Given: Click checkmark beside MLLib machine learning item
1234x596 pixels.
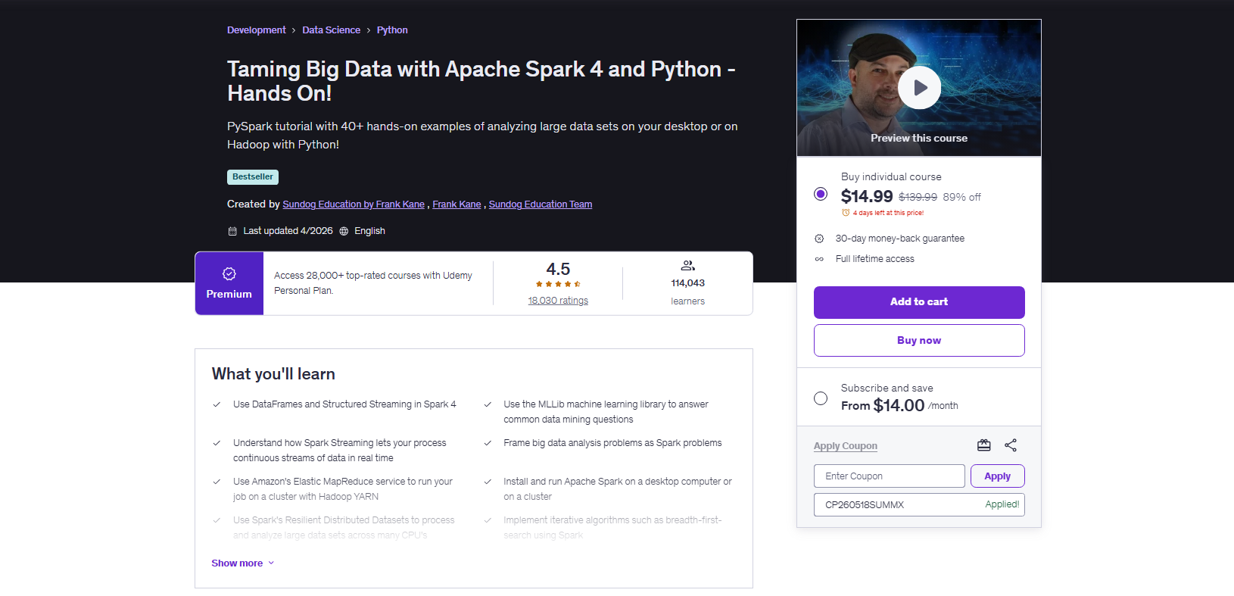Looking at the screenshot, I should pyautogui.click(x=488, y=404).
